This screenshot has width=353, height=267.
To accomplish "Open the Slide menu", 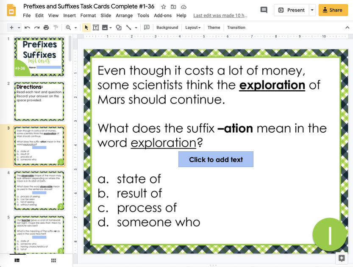I will click(x=106, y=16).
